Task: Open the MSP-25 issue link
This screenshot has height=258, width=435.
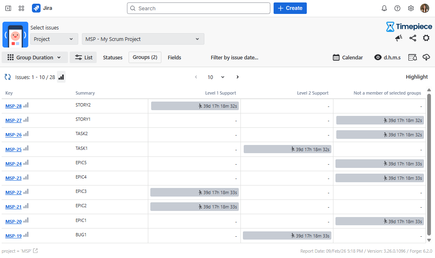Action: 14,149
